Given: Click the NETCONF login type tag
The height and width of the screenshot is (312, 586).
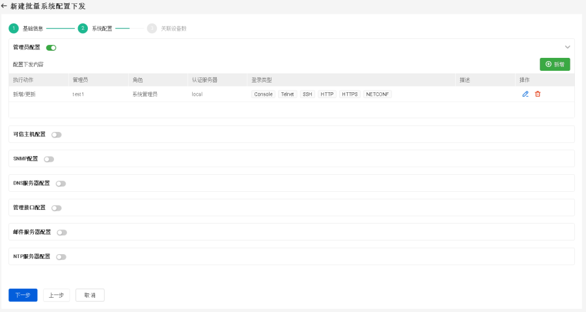Looking at the screenshot, I should [377, 94].
